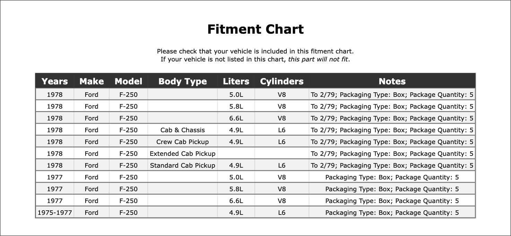
Task: Select the Model column header
Action: coord(128,82)
